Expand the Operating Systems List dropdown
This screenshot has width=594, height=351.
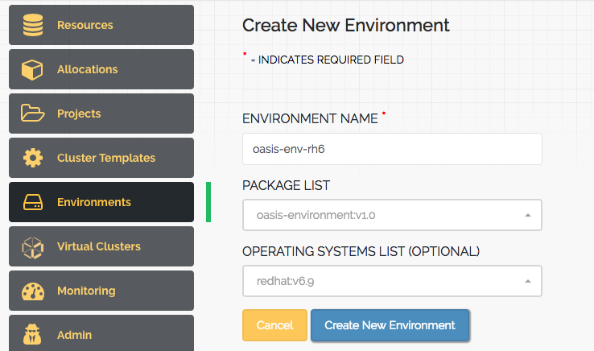click(x=392, y=281)
